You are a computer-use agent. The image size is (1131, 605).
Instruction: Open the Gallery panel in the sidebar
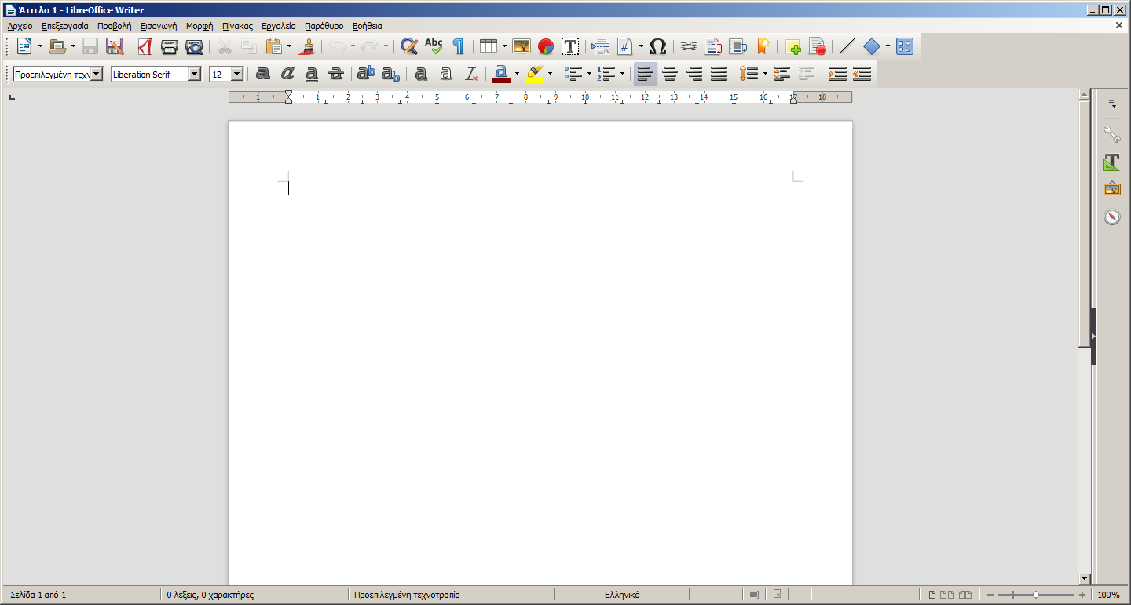click(1112, 188)
